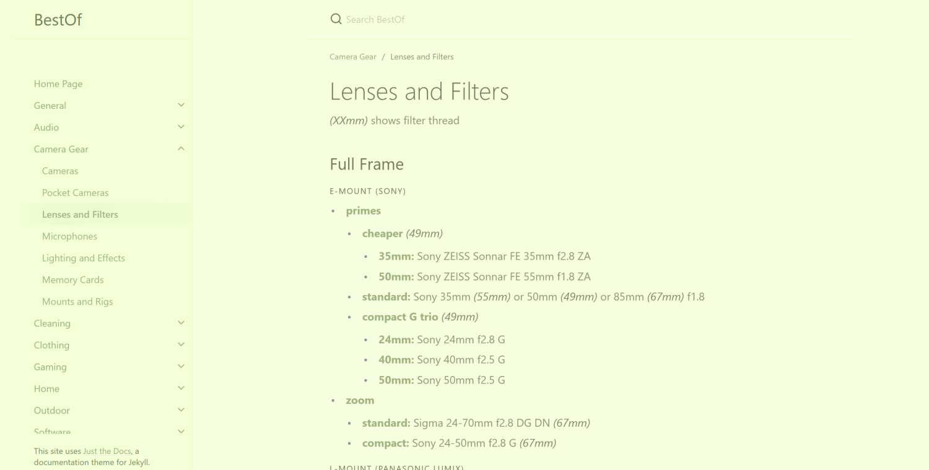Image resolution: width=929 pixels, height=470 pixels.
Task: Click the search magnifier icon
Action: tap(336, 19)
